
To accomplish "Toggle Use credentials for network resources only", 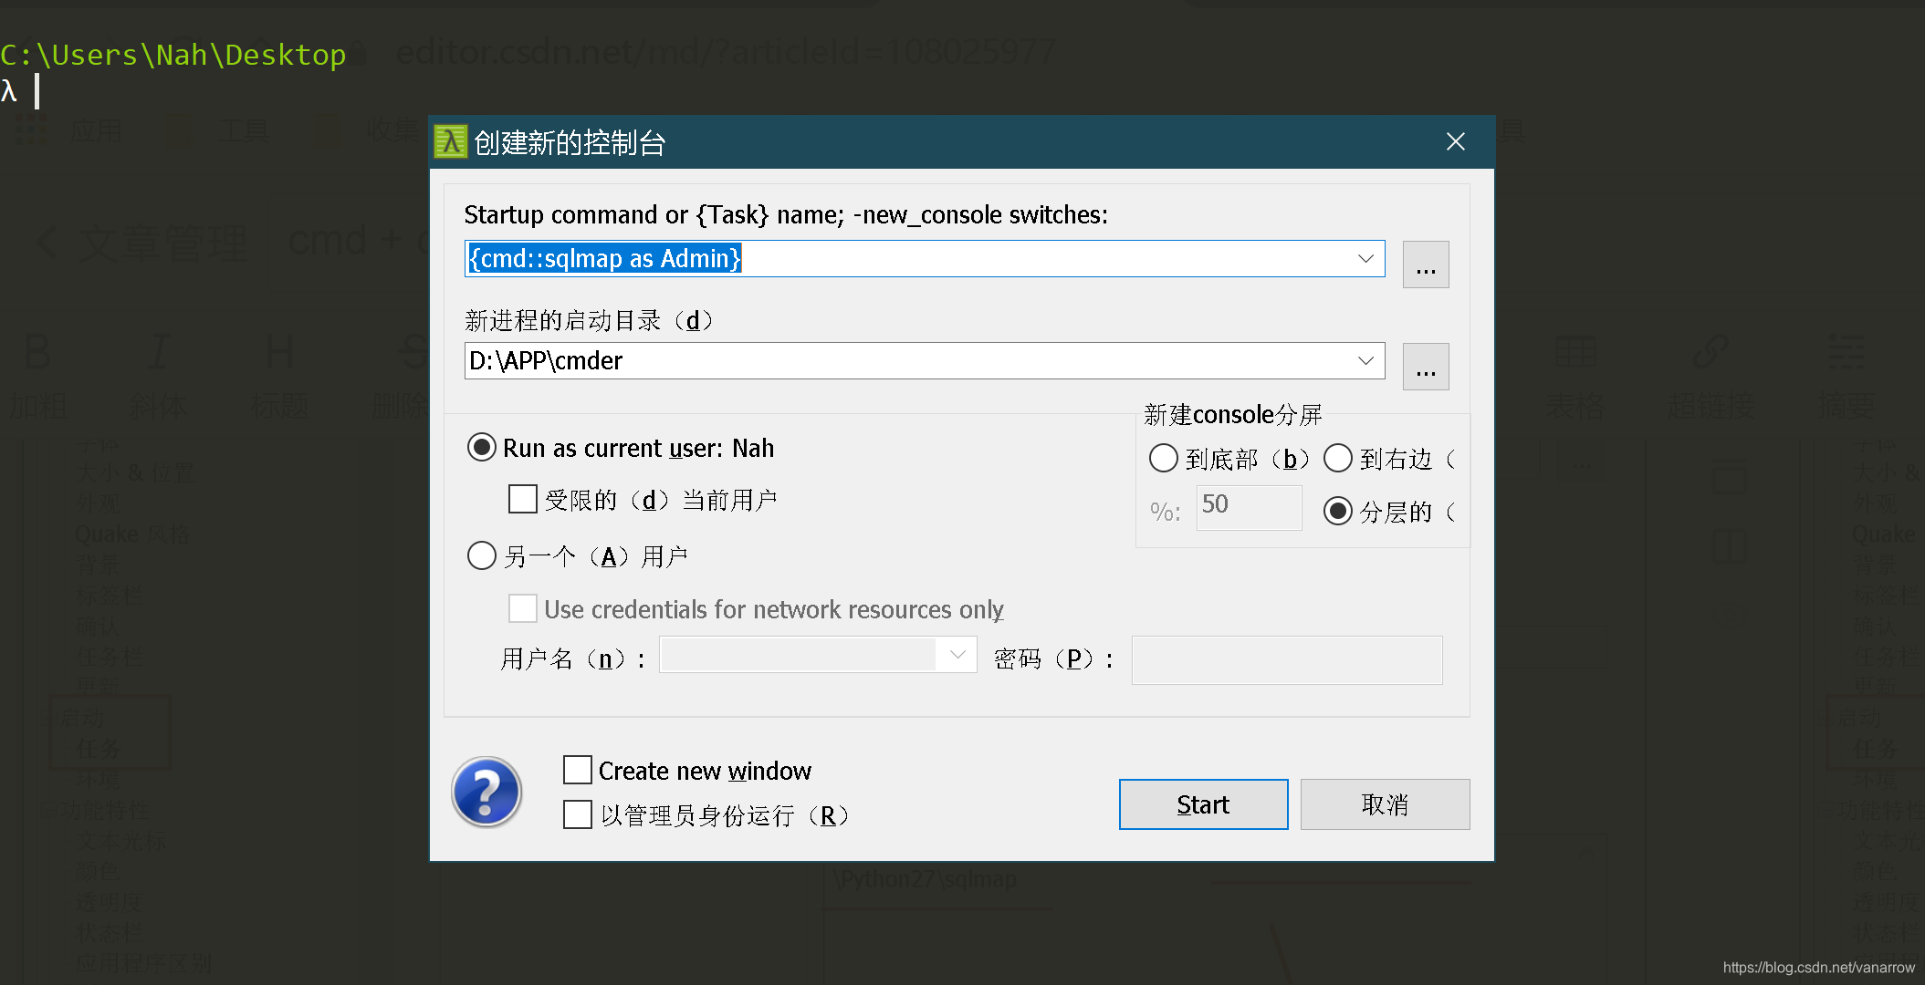I will (523, 608).
